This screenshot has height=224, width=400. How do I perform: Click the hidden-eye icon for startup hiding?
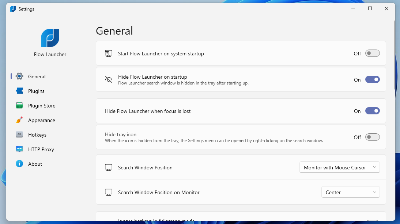(108, 79)
